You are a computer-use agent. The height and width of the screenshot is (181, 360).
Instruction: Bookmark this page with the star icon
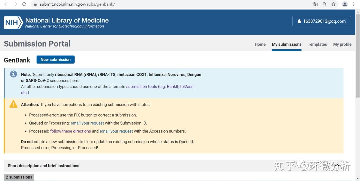click(333, 4)
